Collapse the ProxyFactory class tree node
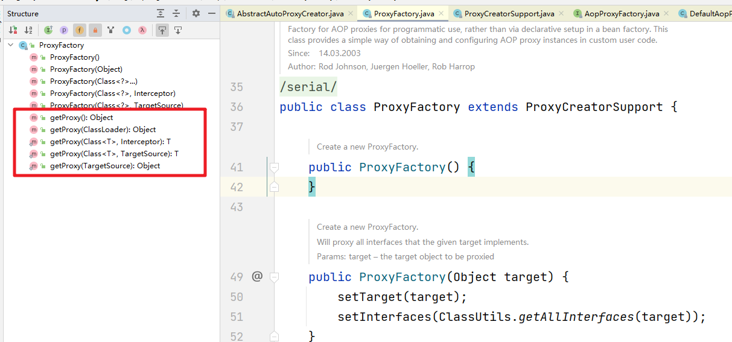Viewport: 732px width, 342px height. point(11,45)
